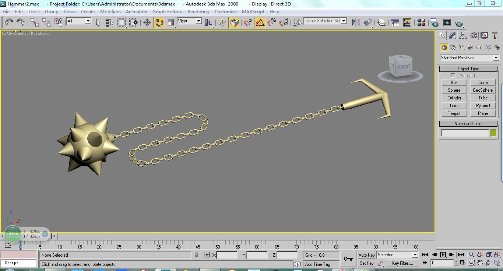Open the Rendered Frame Window icon
Viewport: 503px width, 271px height.
tap(447, 22)
